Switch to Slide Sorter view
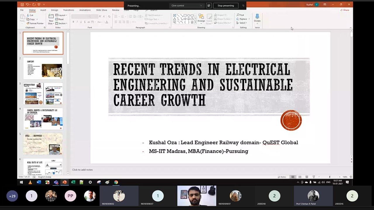Image resolution: width=374 pixels, height=210 pixels. 300,177
